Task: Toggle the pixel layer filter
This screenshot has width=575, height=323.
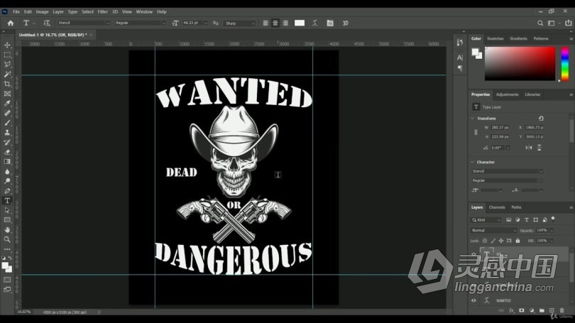Action: (x=508, y=220)
